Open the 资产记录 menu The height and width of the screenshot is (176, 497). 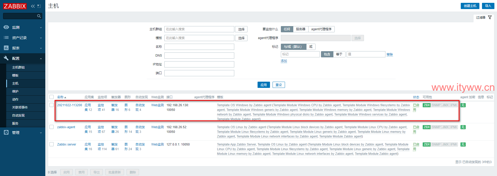point(23,38)
